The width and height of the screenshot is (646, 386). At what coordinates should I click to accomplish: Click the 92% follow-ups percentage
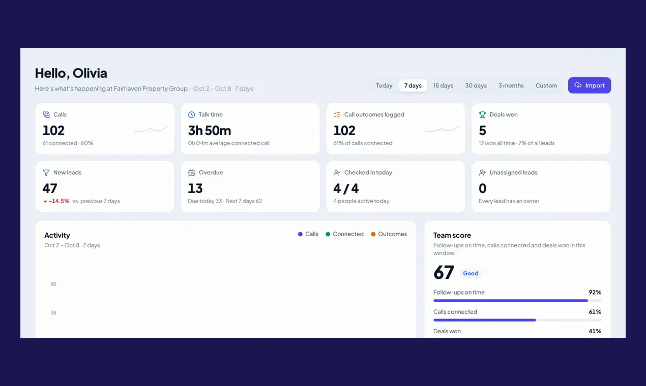[595, 293]
